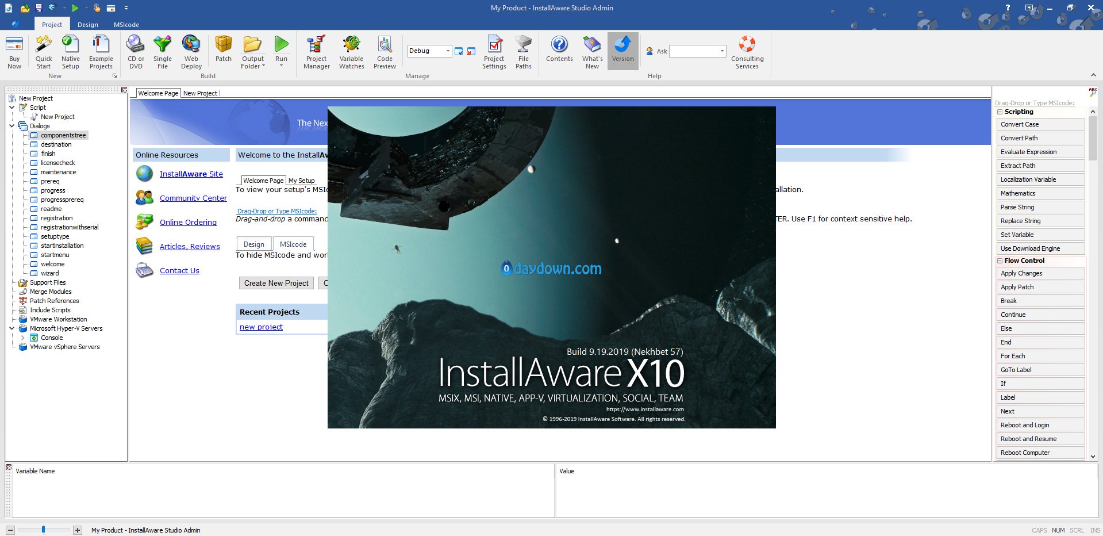Click the green Run button in ribbon
Screen dimensions: 1103x536
point(281,45)
